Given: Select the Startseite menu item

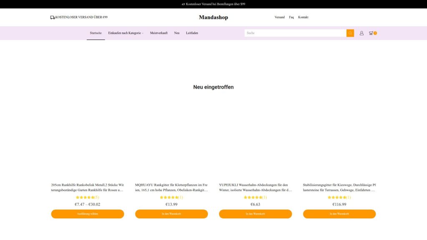Looking at the screenshot, I should coord(95,33).
